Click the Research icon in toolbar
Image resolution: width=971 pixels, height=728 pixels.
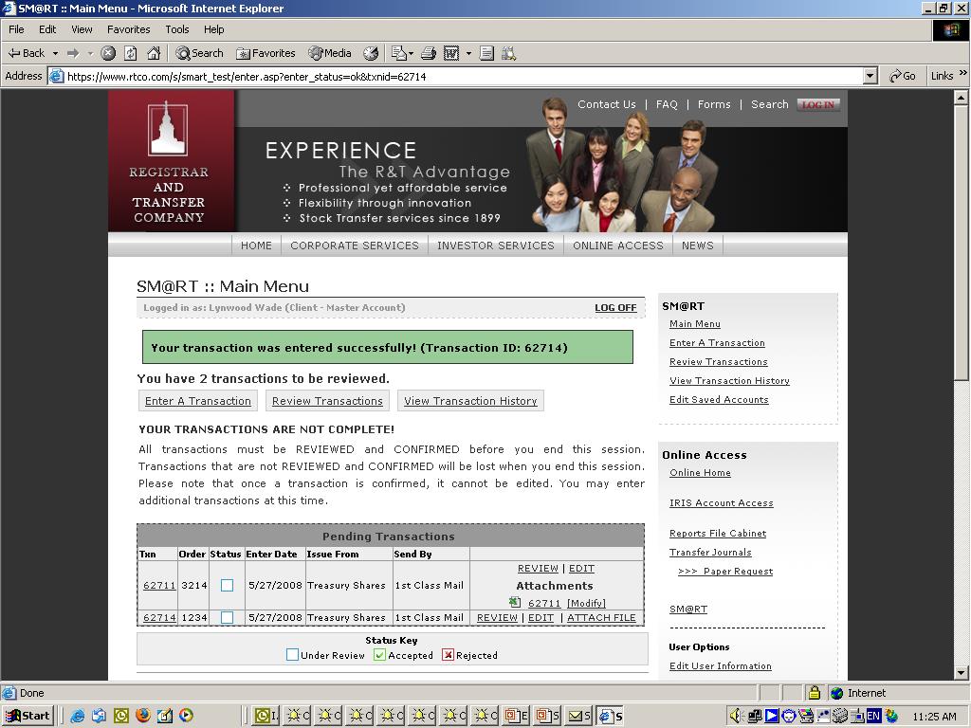tap(509, 53)
